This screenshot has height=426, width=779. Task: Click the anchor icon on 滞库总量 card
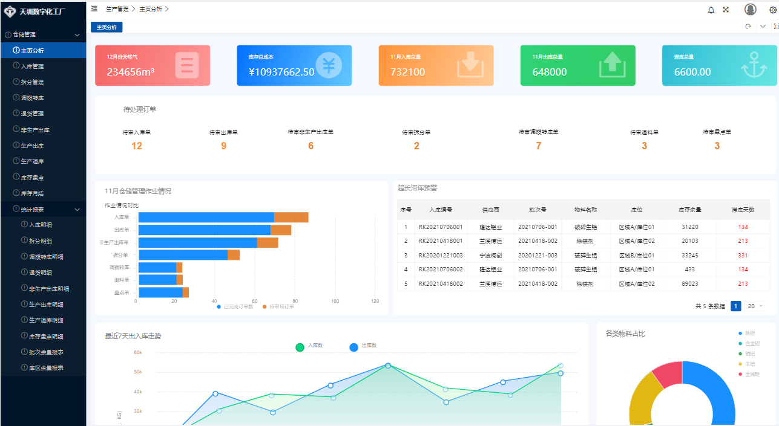(754, 65)
